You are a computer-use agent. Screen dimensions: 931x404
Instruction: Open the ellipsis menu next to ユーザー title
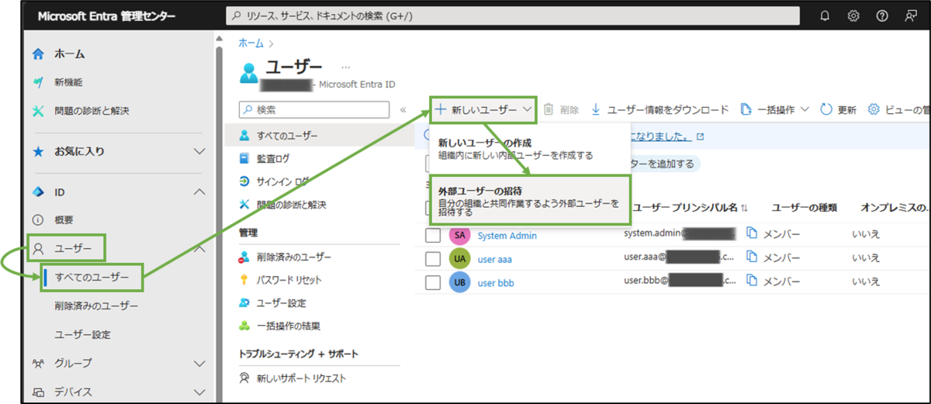click(346, 67)
